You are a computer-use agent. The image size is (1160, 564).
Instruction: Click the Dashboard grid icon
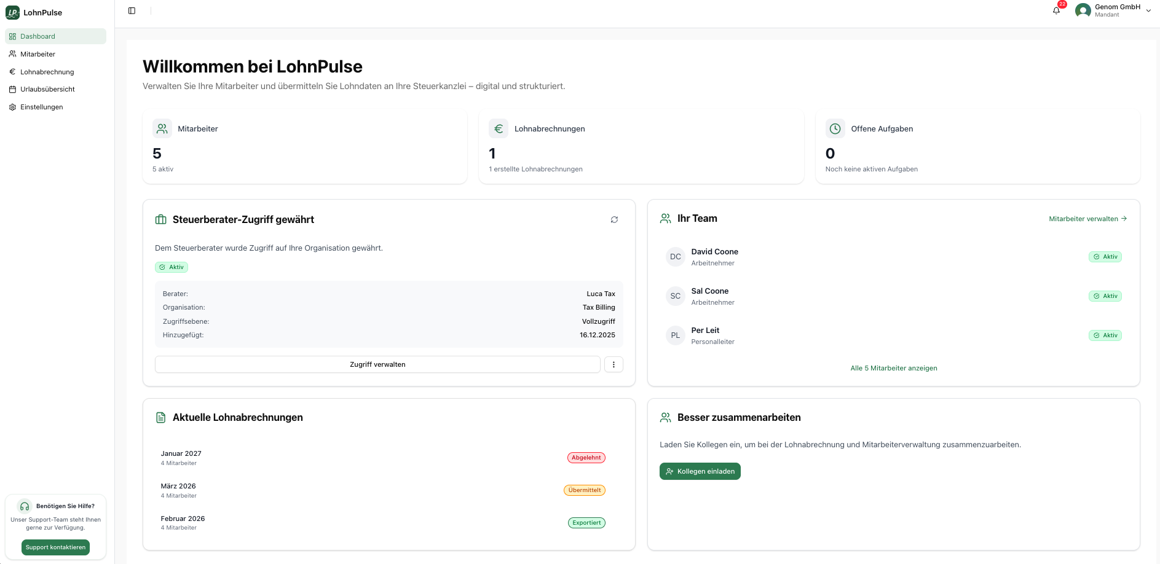click(12, 36)
